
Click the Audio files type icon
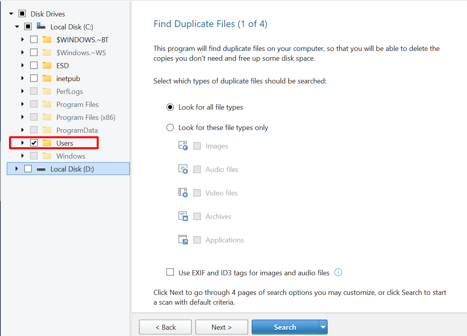click(x=183, y=169)
